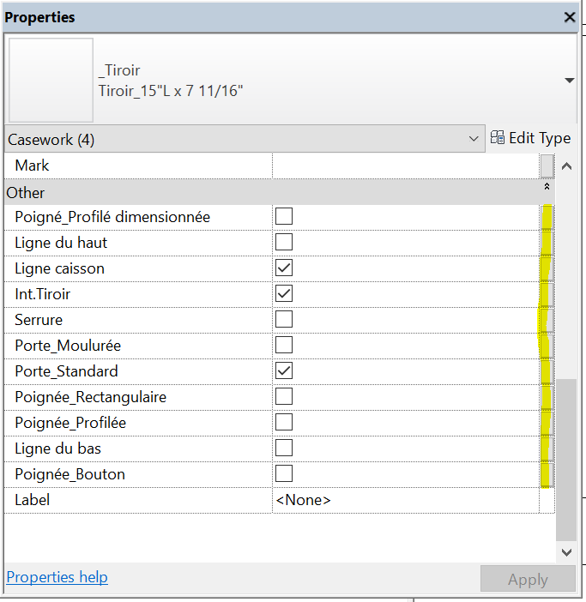Enable the Poigné_Profilé dimensionnée checkbox
586x602 pixels.
pyautogui.click(x=284, y=217)
